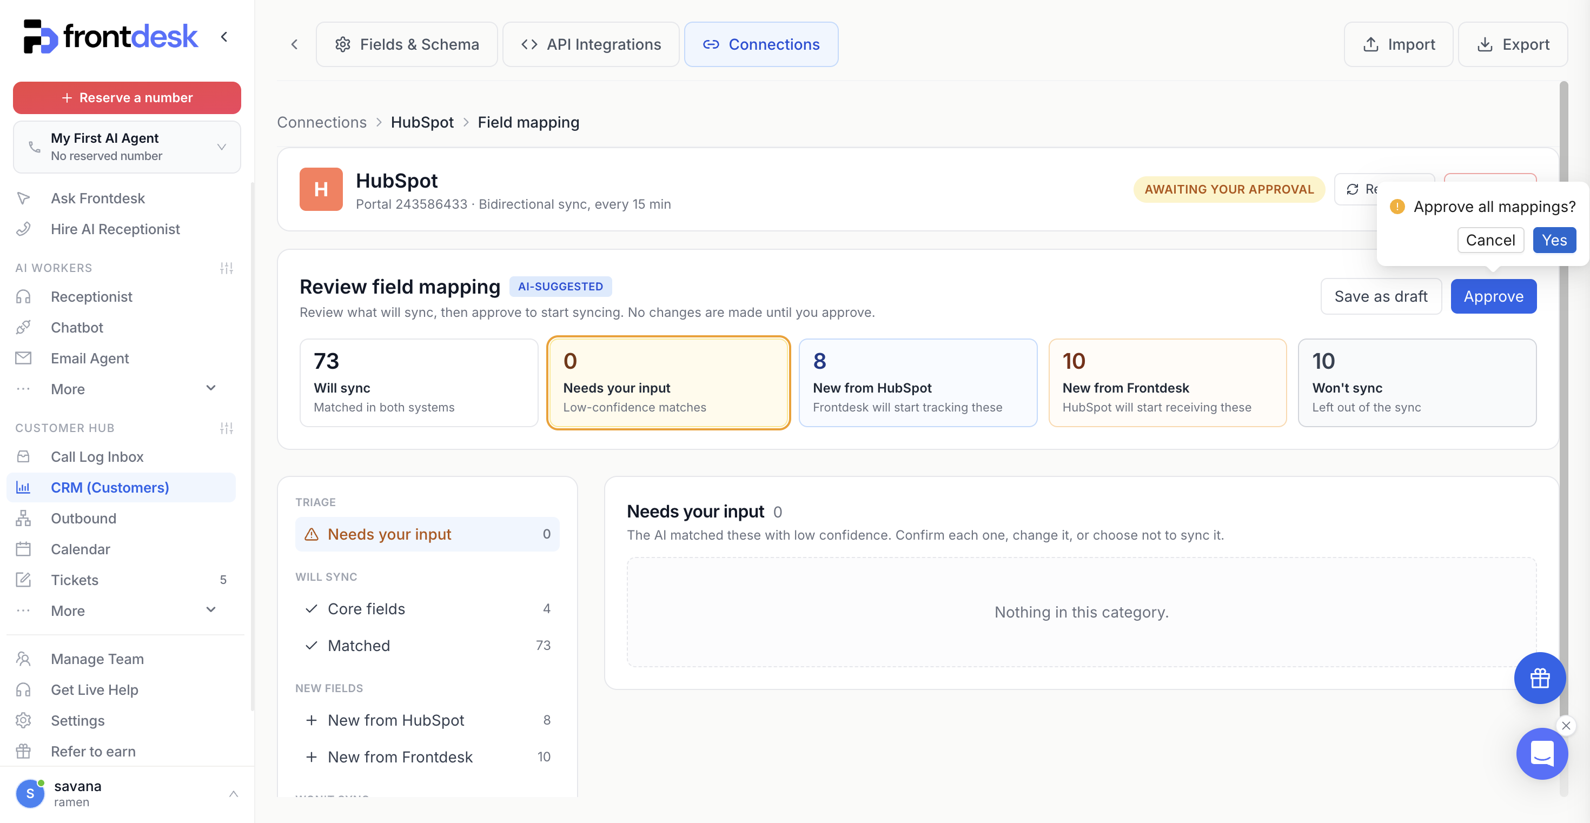Click the Call Log Inbox icon
1590x823 pixels.
[x=23, y=456]
